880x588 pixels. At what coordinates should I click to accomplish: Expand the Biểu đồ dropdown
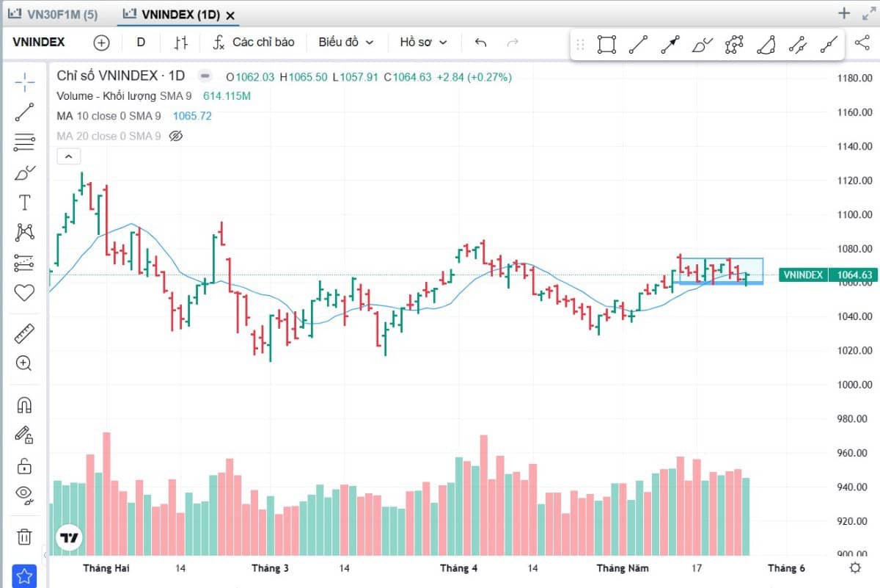pyautogui.click(x=346, y=43)
